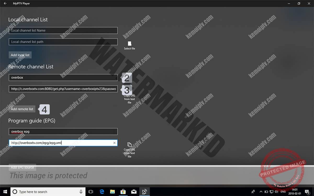
Task: Click Copy URL from text file beside remote URL
Action: coord(130,99)
